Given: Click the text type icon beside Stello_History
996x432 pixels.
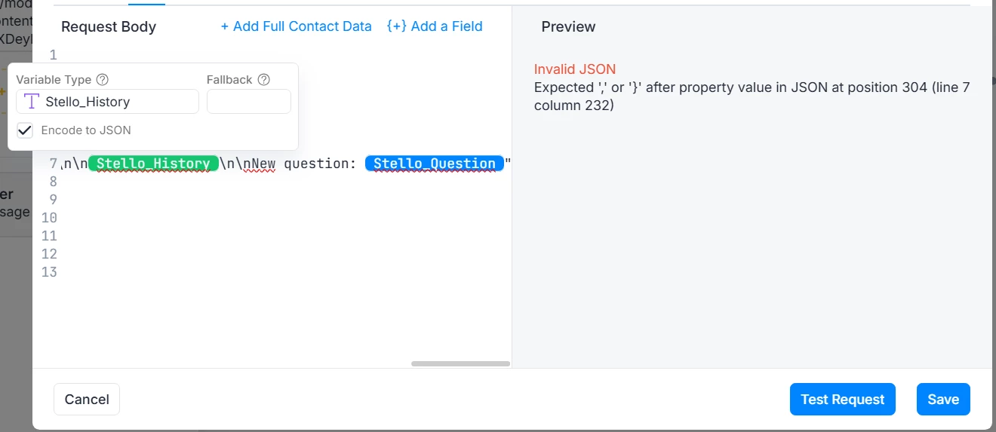Looking at the screenshot, I should [31, 102].
